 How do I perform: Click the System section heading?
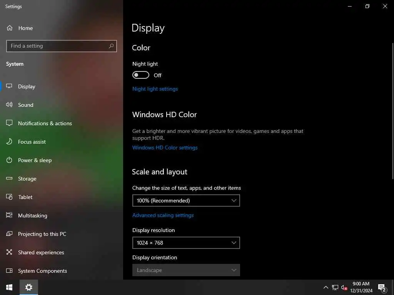[x=15, y=64]
